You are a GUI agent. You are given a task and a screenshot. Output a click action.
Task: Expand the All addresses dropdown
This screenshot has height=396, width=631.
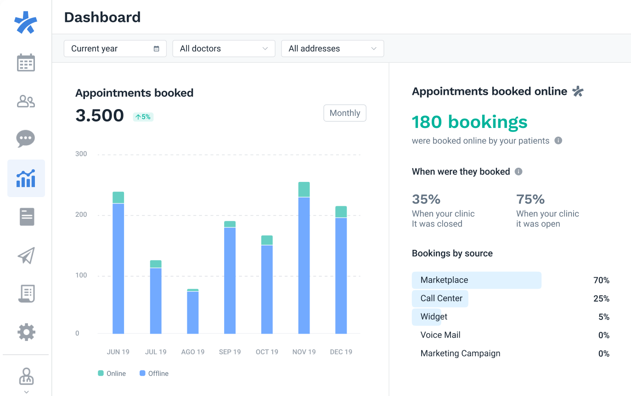coord(332,49)
